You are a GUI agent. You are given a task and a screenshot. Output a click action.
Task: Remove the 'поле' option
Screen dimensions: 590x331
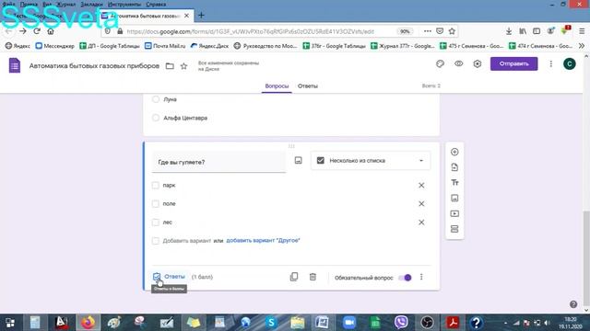pyautogui.click(x=421, y=204)
